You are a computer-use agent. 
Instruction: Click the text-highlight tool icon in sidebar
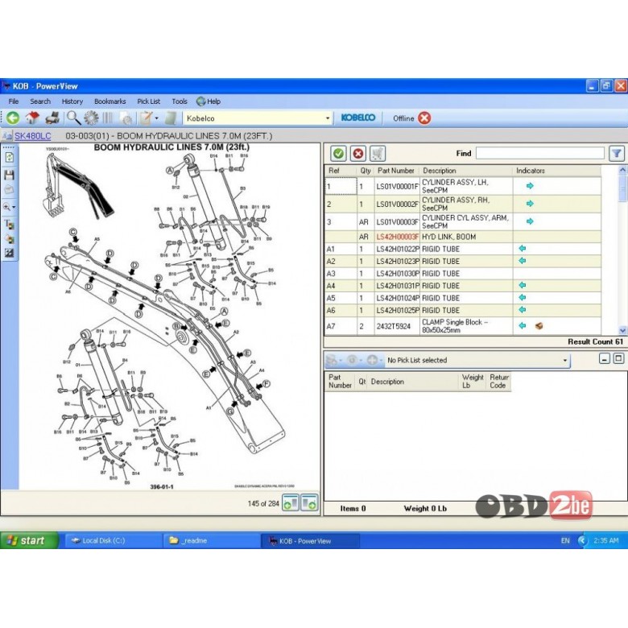coord(9,224)
